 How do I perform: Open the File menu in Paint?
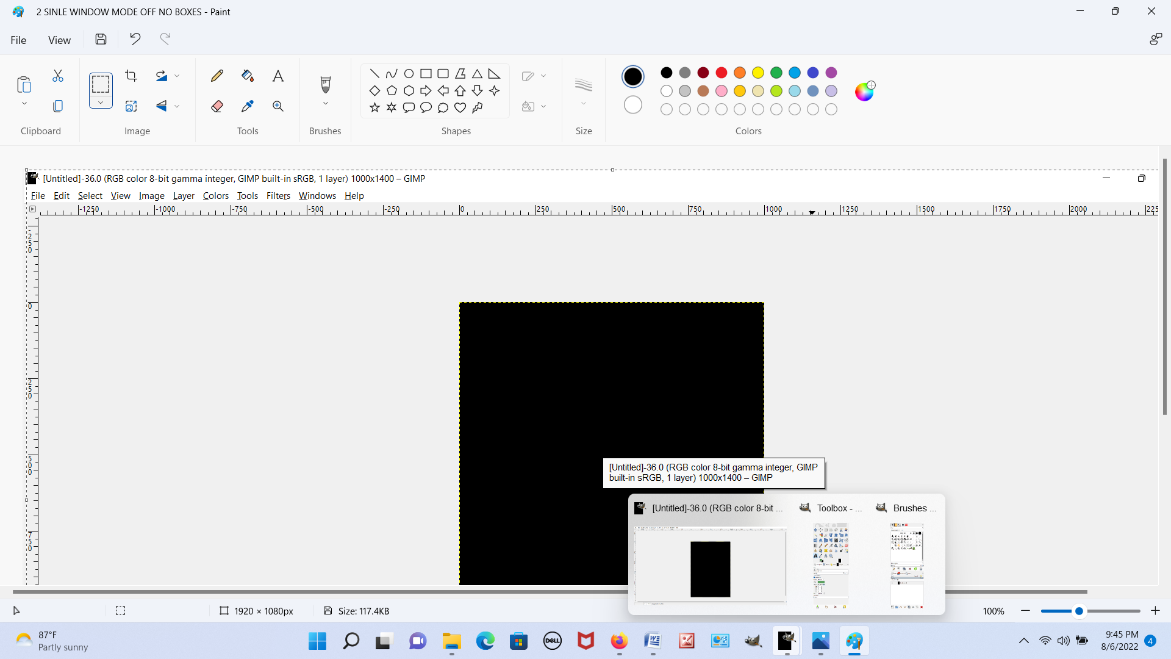click(18, 40)
